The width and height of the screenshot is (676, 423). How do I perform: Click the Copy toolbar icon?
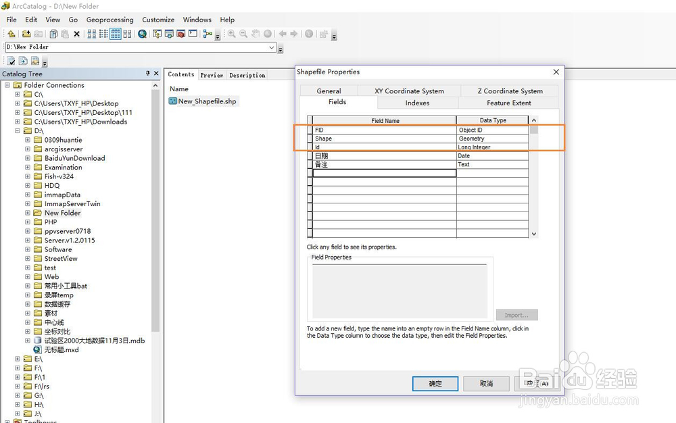coord(53,34)
